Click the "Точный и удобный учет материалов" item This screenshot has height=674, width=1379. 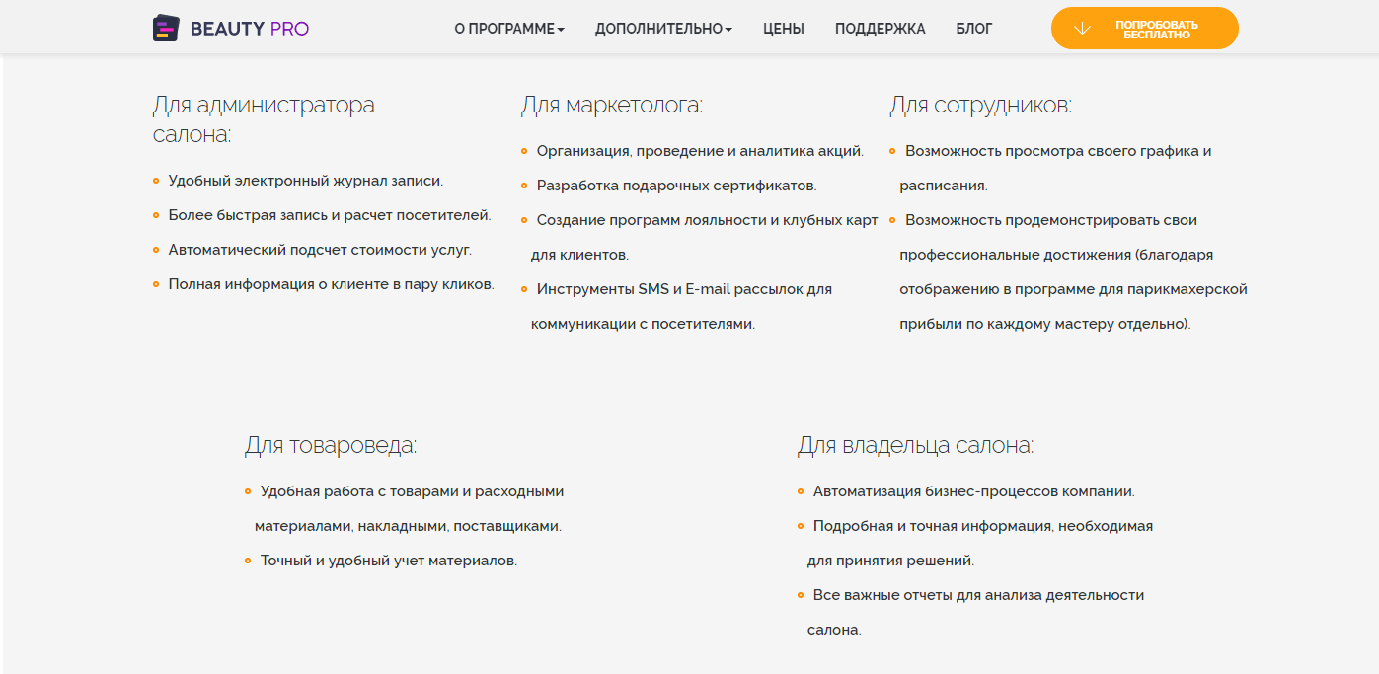pyautogui.click(x=389, y=561)
